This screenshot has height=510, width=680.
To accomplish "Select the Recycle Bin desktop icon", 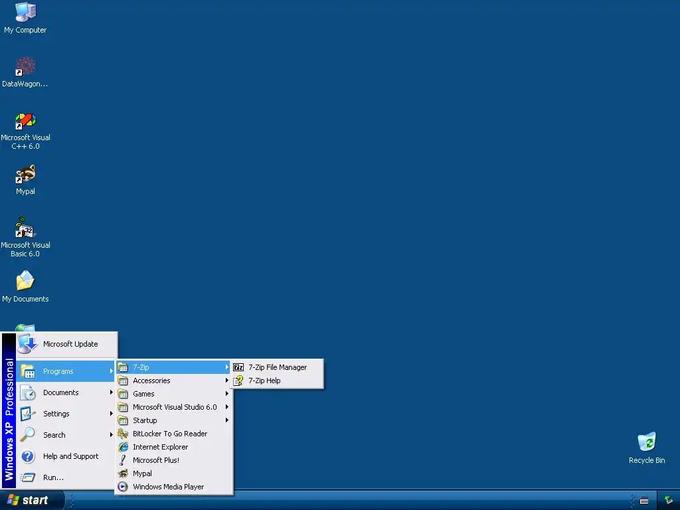I will tap(647, 442).
